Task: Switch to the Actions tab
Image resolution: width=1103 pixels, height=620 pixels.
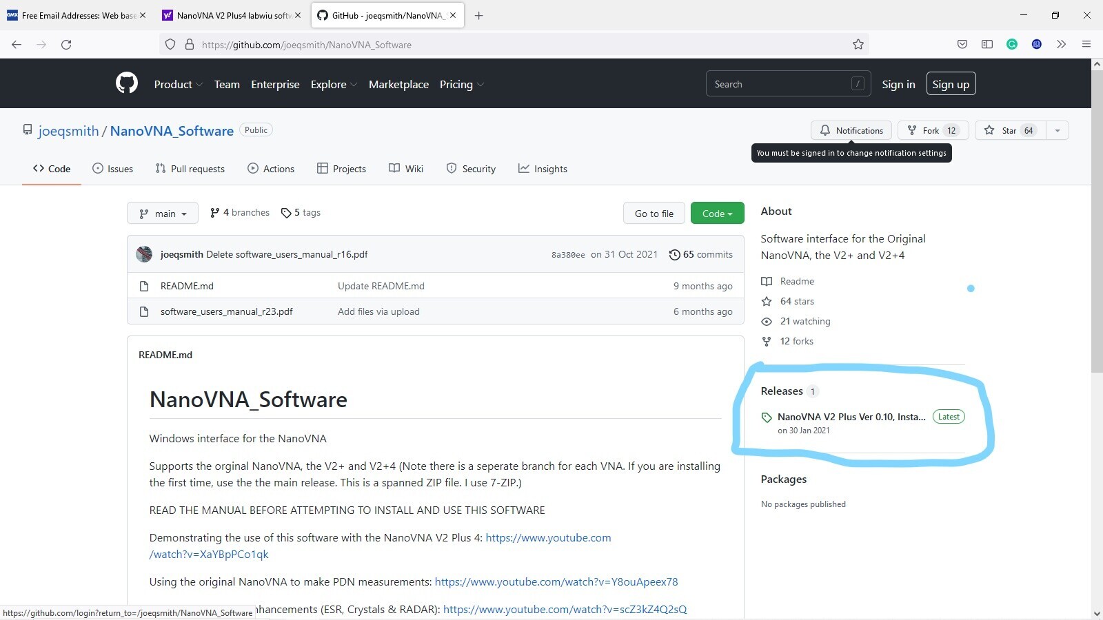Action: (x=271, y=169)
